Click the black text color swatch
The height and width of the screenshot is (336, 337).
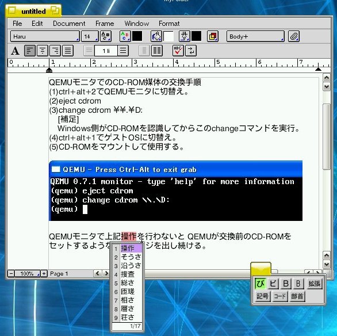tap(137, 36)
